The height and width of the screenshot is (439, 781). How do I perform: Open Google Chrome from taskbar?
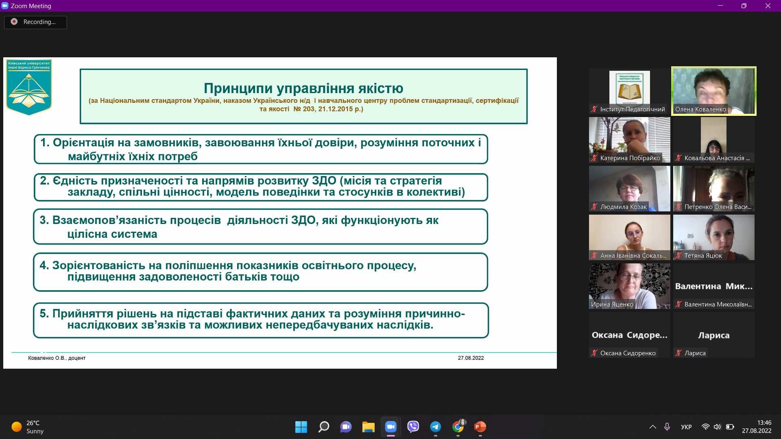(458, 427)
